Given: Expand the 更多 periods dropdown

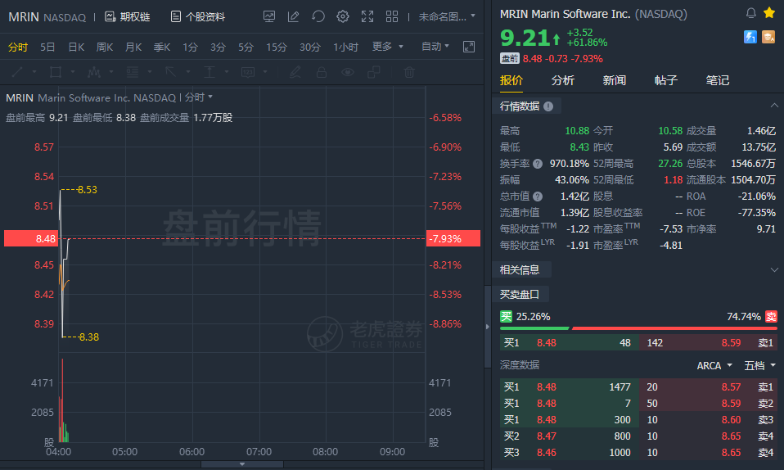Looking at the screenshot, I should coord(388,47).
